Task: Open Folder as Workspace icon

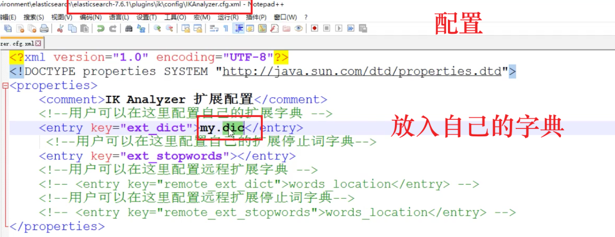Action: [x=286, y=29]
